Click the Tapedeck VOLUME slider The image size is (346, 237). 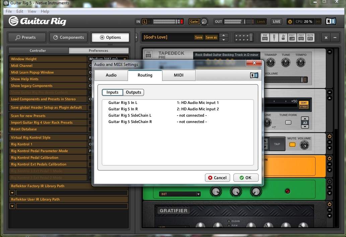tap(286, 80)
